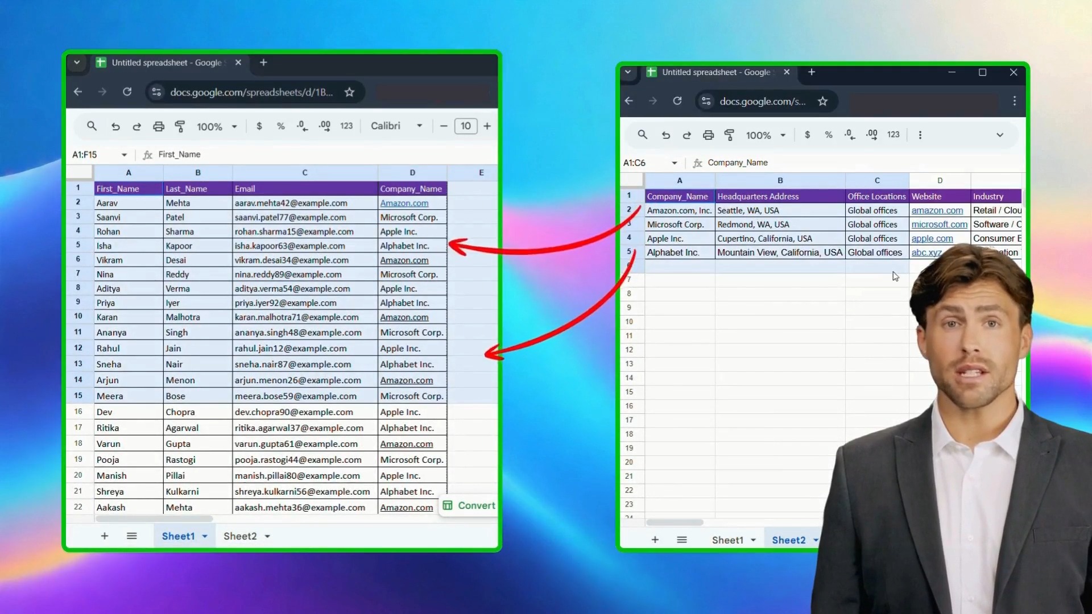Screen dimensions: 1092x614
Task: Click the print icon in left spreadsheet toolbar
Action: [x=159, y=126]
